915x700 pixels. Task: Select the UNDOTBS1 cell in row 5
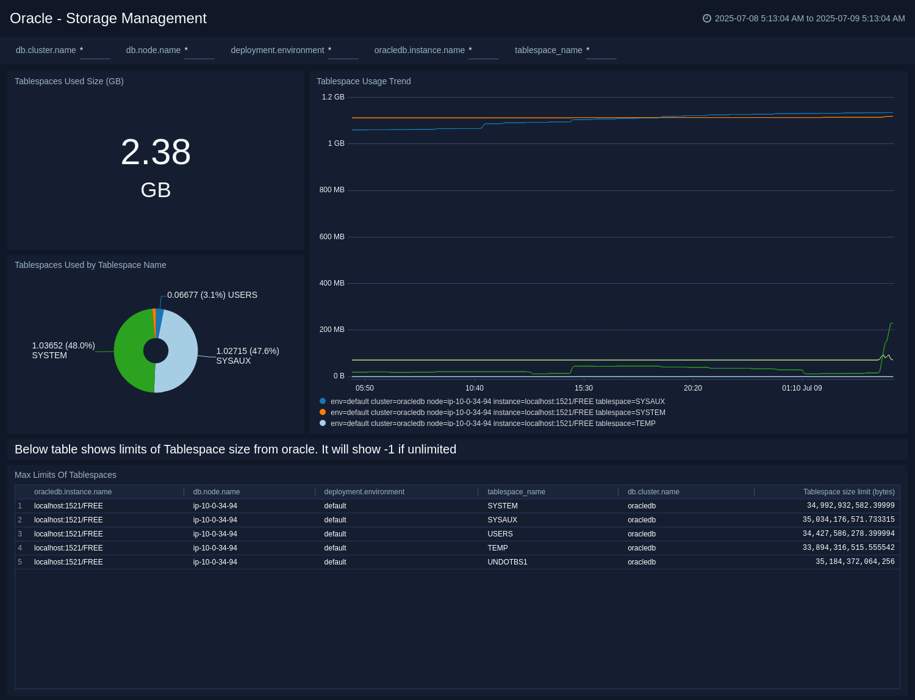(508, 562)
